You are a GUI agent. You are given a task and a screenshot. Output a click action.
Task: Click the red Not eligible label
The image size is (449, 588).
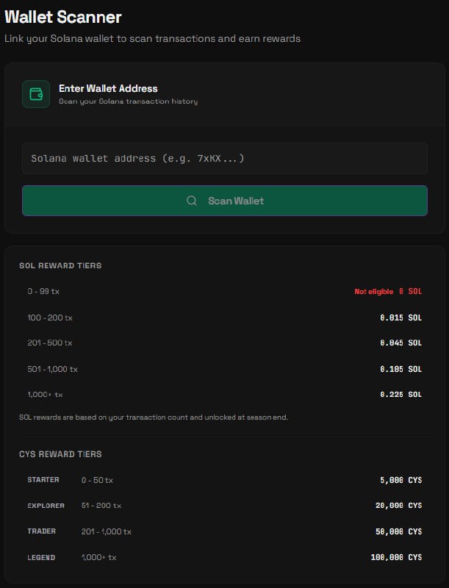click(373, 292)
